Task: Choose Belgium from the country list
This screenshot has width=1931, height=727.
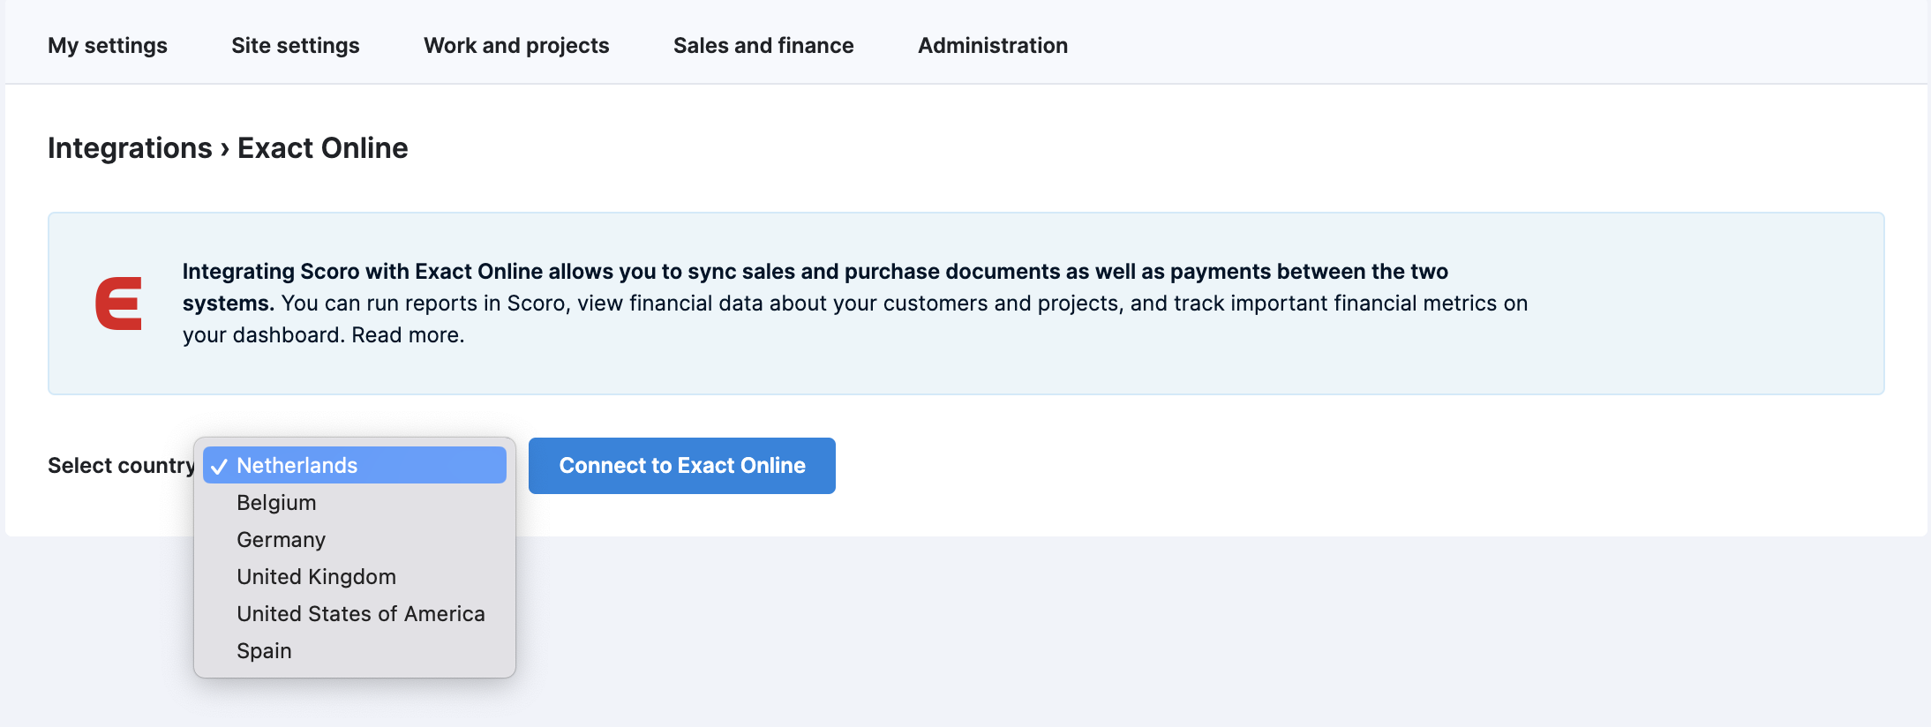Action: click(x=355, y=502)
